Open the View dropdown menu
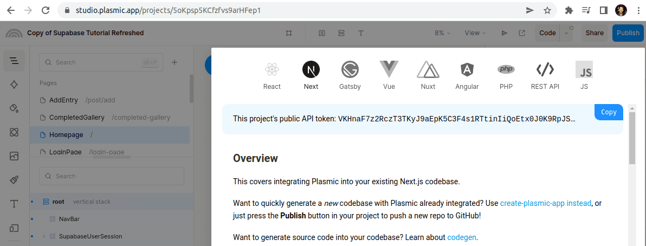This screenshot has height=246, width=646. click(x=475, y=33)
